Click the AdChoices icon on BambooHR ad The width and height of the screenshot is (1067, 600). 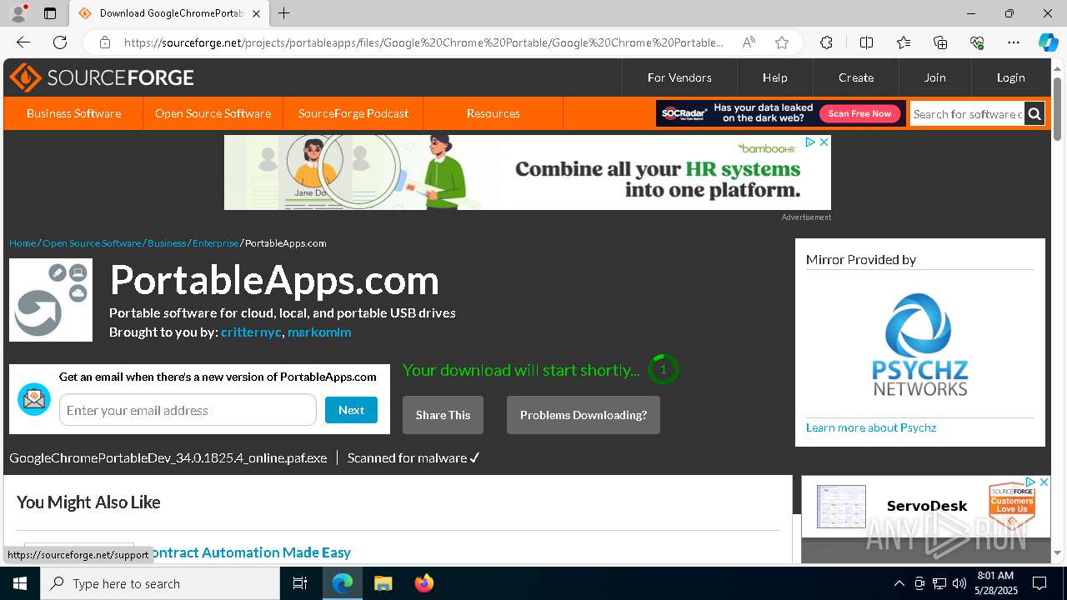(809, 142)
